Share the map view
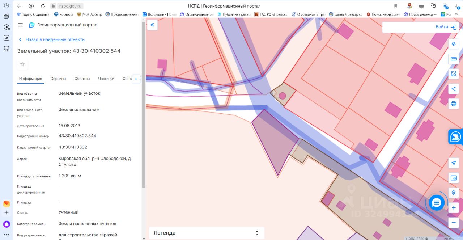The width and height of the screenshot is (463, 240). [454, 89]
